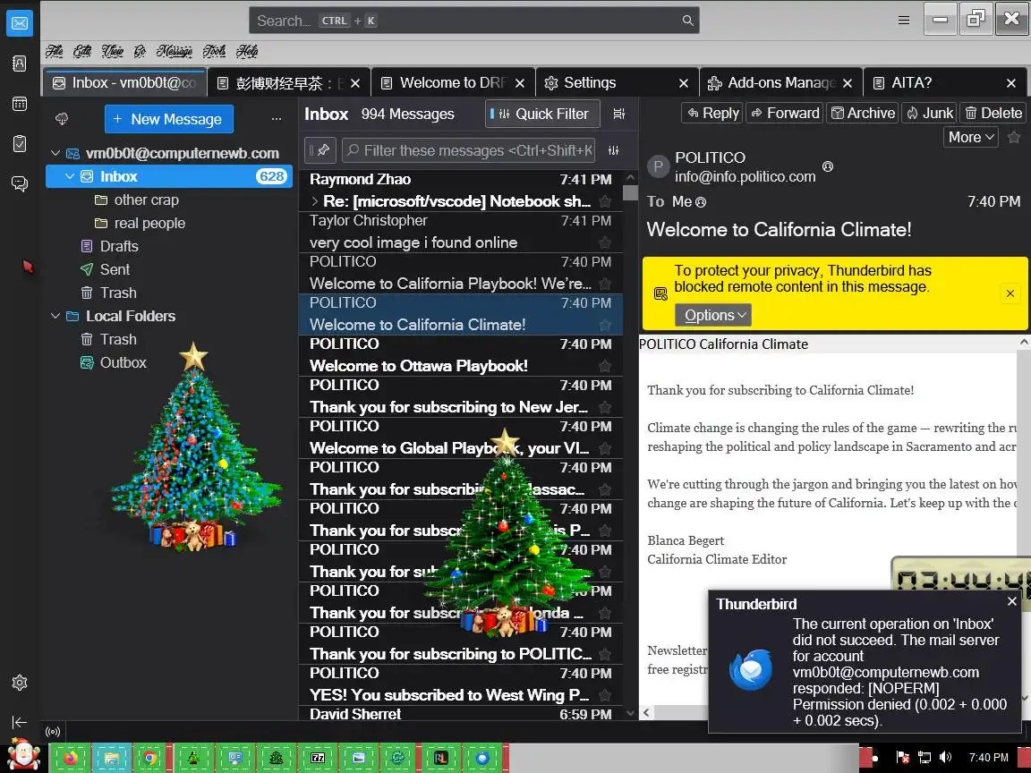This screenshot has width=1031, height=773.
Task: Toggle the keep filters pinned button
Action: pos(321,150)
